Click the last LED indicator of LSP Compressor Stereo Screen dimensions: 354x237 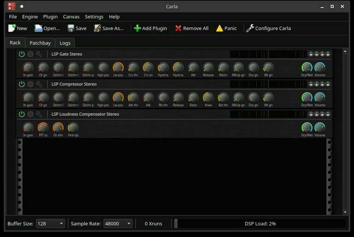coord(328,84)
